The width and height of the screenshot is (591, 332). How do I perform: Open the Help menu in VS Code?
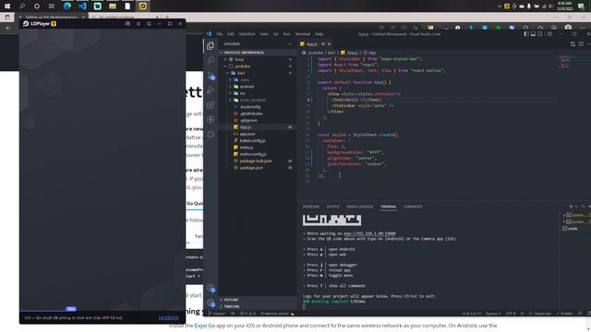[x=319, y=34]
